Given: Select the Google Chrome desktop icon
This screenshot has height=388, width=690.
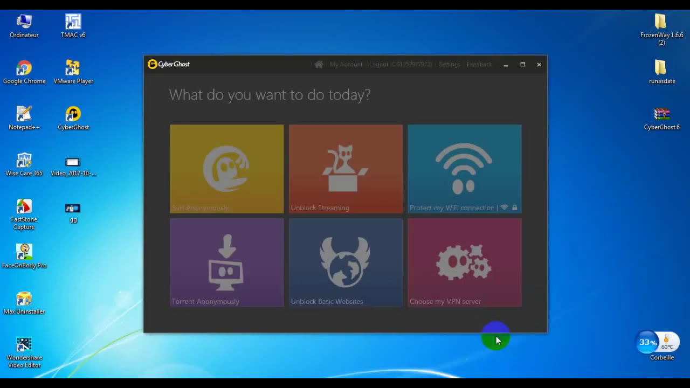Looking at the screenshot, I should (x=24, y=72).
